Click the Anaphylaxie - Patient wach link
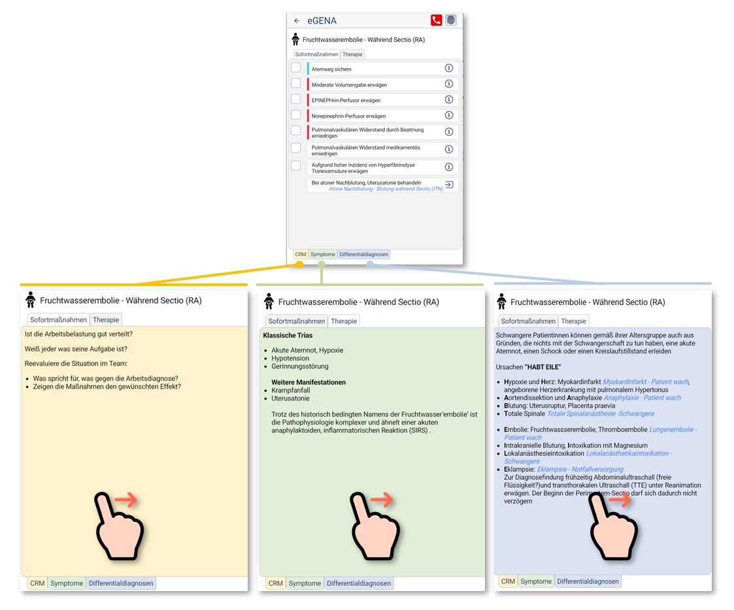The image size is (734, 610). click(x=642, y=398)
